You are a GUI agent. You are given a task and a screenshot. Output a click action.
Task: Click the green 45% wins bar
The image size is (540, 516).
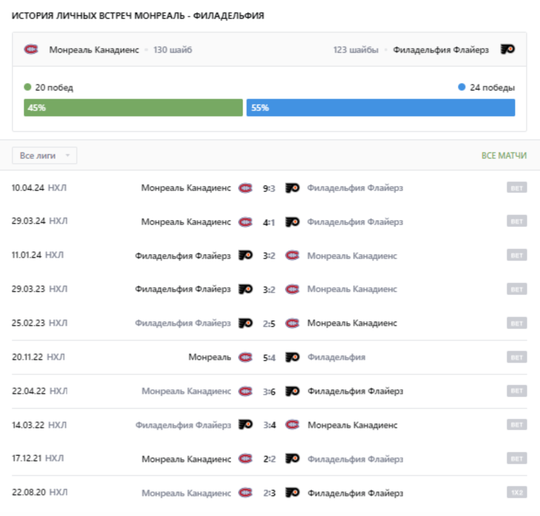pyautogui.click(x=133, y=108)
